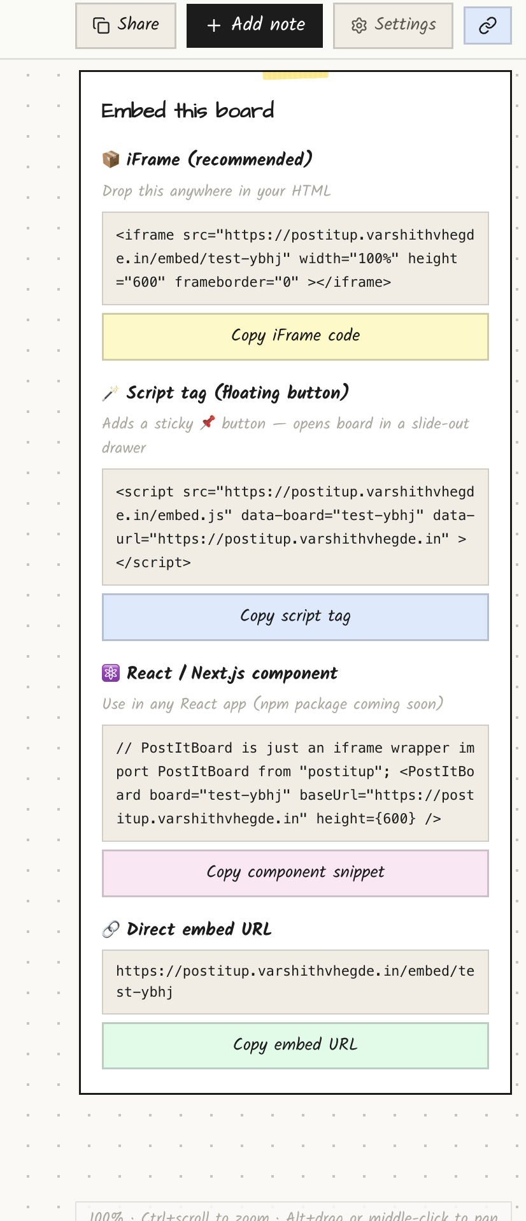Click the 'Embed this board' heading

point(188,110)
